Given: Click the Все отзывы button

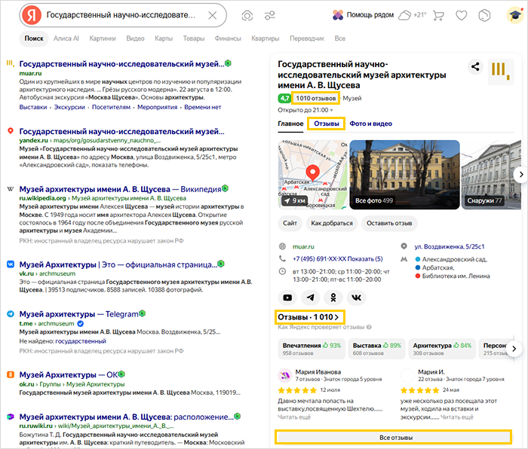Looking at the screenshot, I should click(x=393, y=437).
